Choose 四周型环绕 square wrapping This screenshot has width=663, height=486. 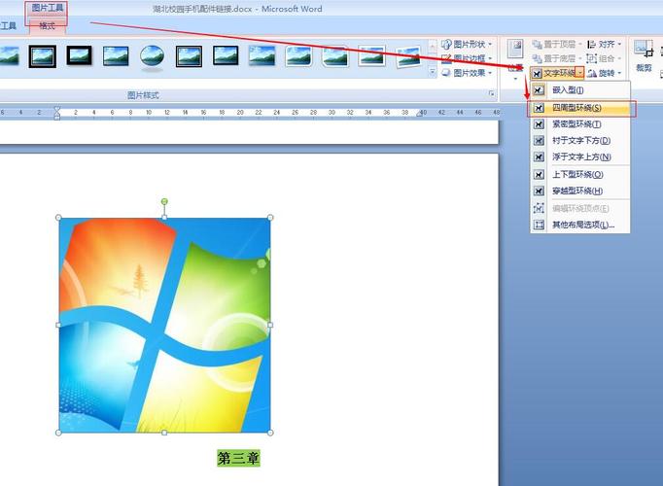coord(579,108)
